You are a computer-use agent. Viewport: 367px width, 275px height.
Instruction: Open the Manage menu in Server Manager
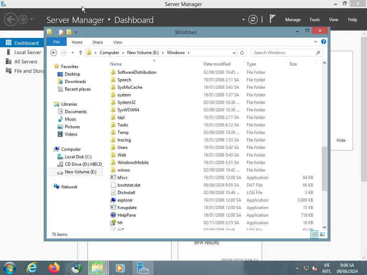(x=293, y=20)
